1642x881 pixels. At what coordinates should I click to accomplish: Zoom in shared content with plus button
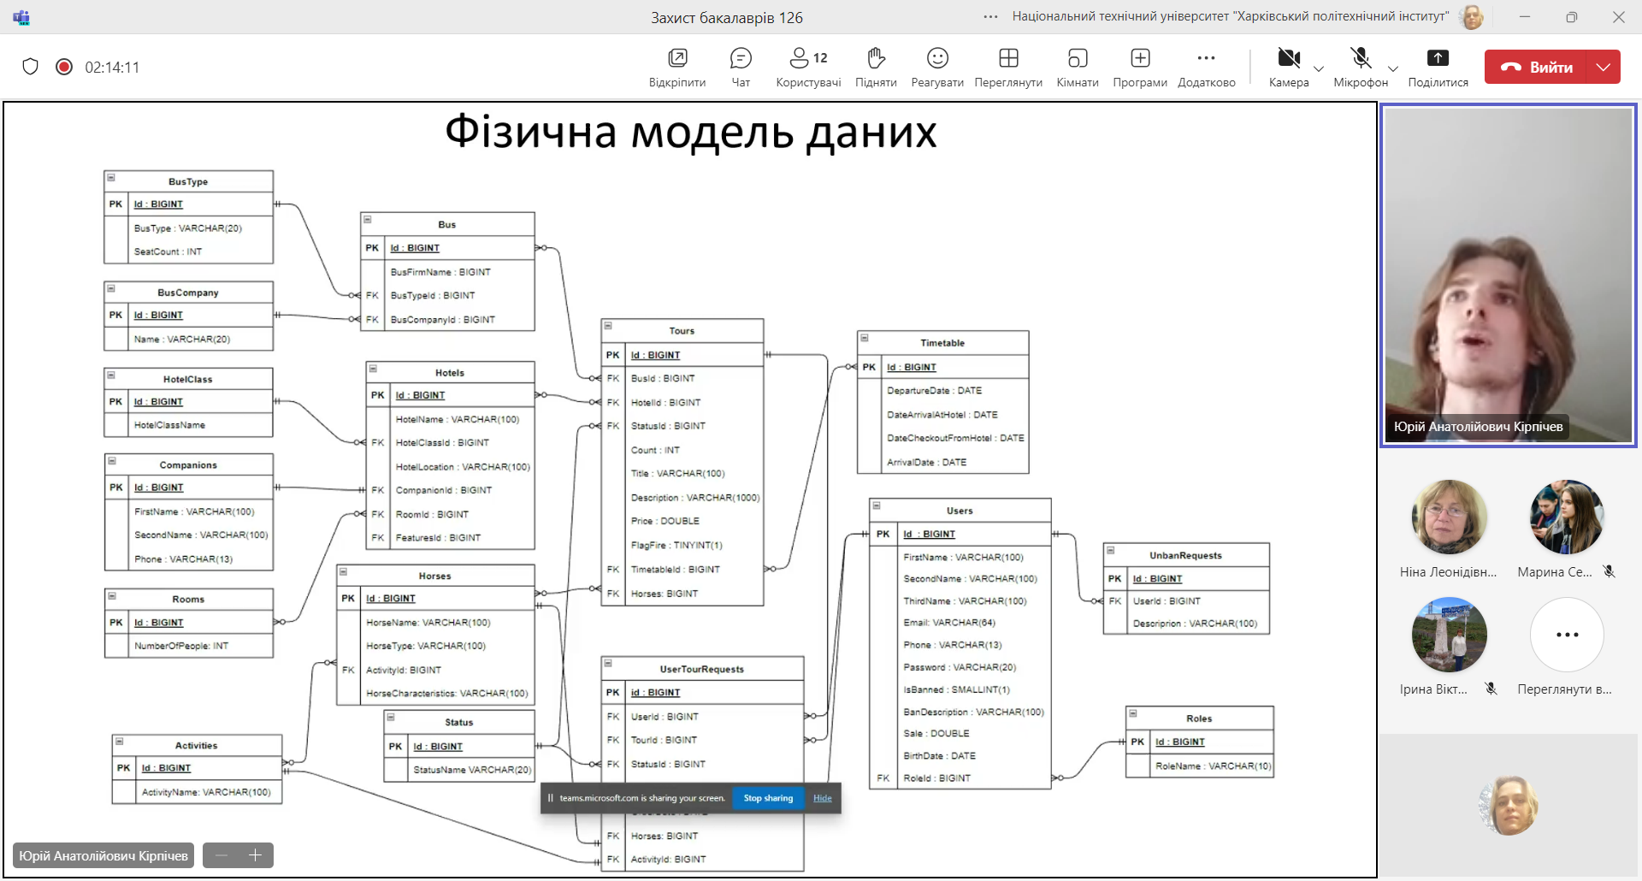255,855
